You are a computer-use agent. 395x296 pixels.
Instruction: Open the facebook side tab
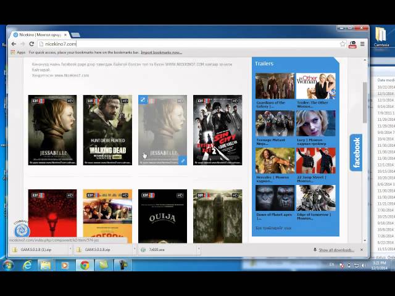coord(356,152)
